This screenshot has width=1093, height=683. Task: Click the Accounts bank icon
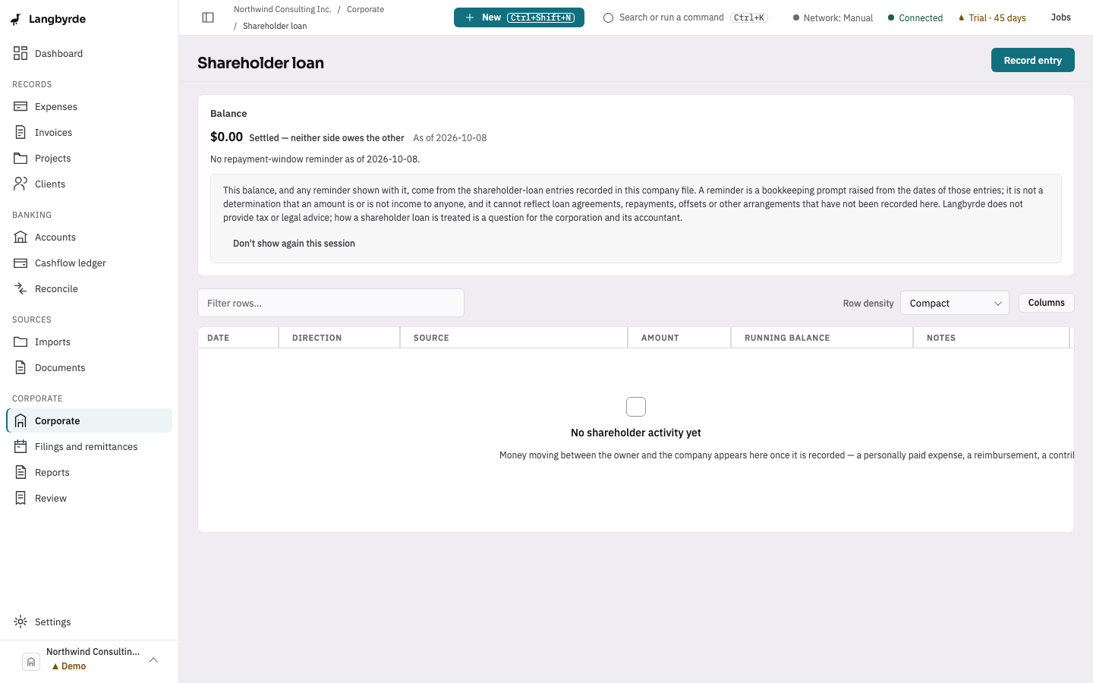point(20,237)
